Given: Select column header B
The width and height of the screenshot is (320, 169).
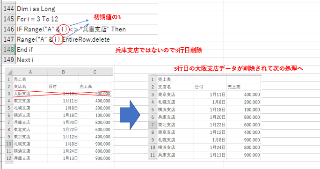Looking at the screenshot, I should [63, 72].
